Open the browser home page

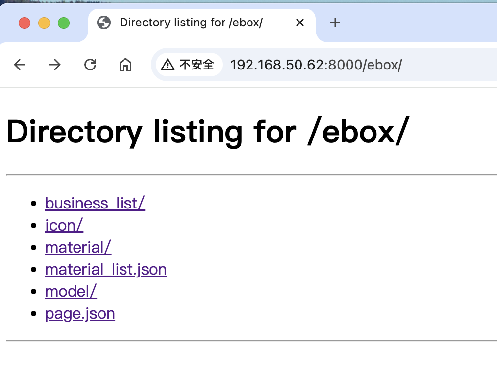point(125,65)
